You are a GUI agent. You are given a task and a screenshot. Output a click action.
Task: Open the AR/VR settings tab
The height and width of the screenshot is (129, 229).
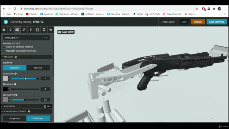(x=44, y=30)
